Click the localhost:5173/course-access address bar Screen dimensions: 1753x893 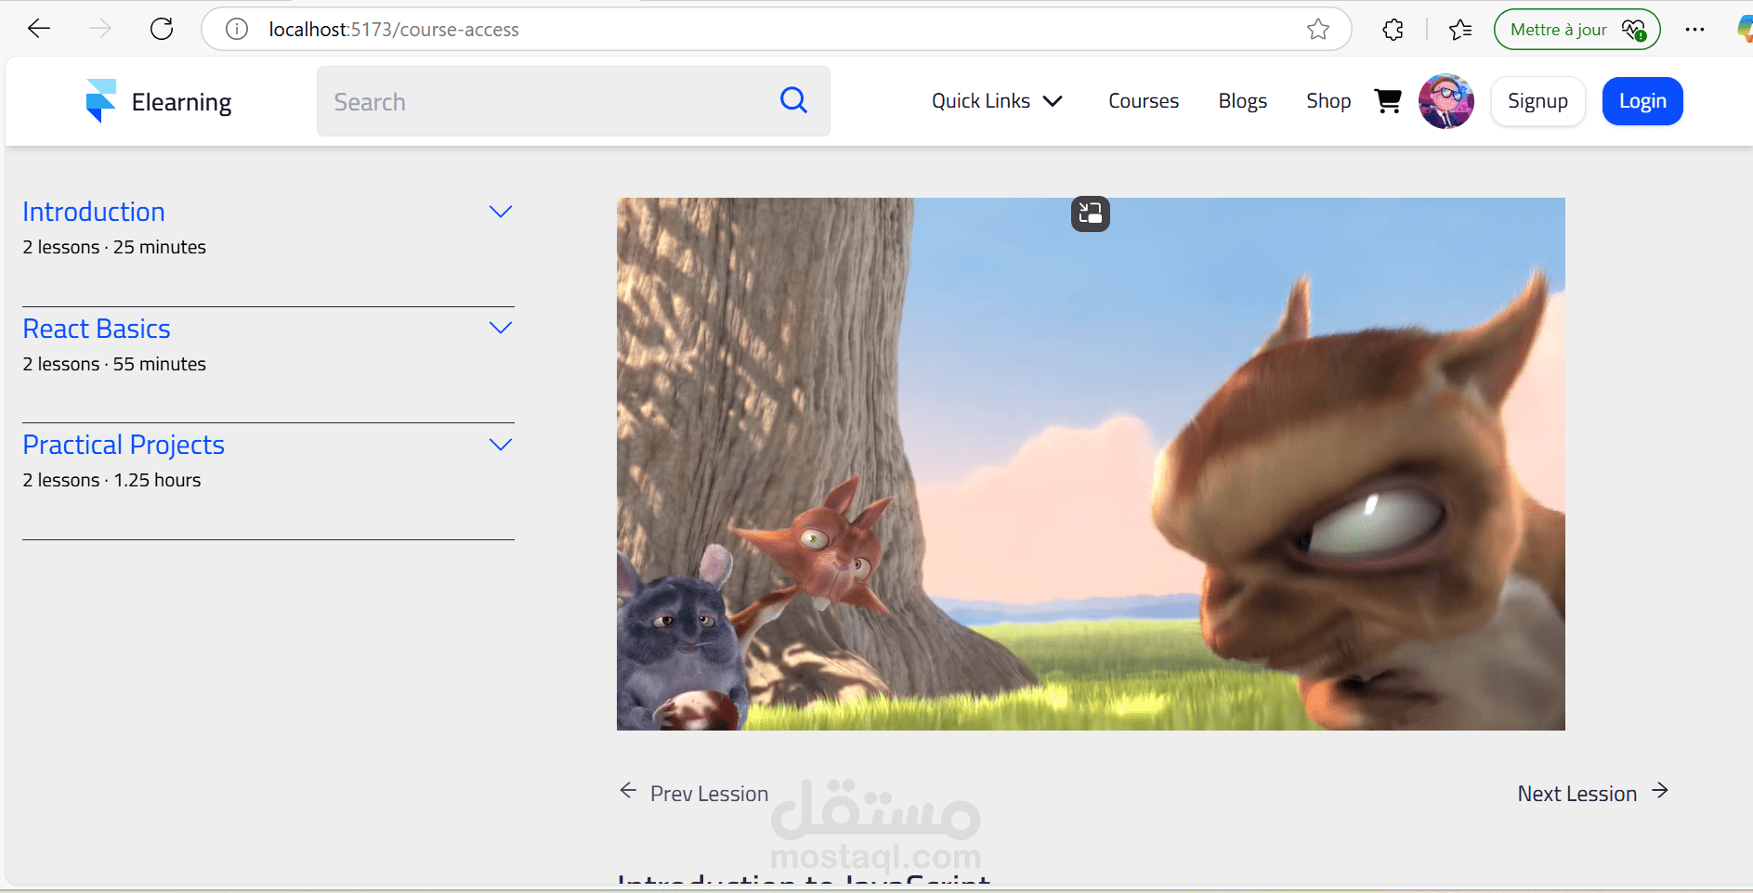pos(776,30)
